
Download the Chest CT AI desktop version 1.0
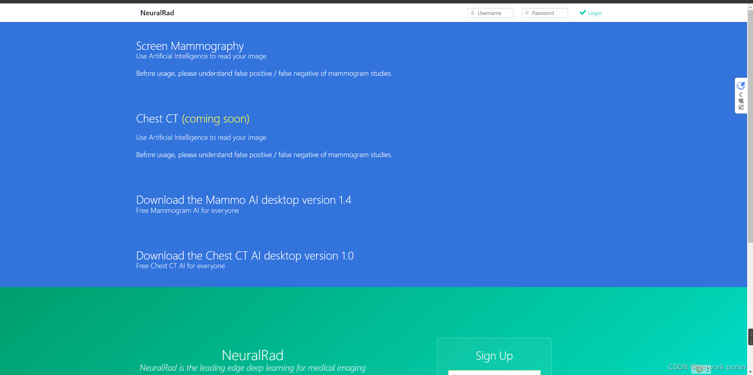click(245, 256)
